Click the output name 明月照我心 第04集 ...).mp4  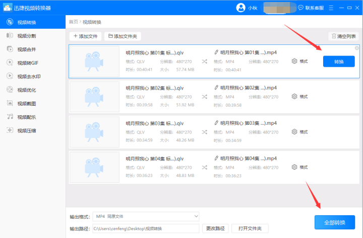tap(249, 158)
